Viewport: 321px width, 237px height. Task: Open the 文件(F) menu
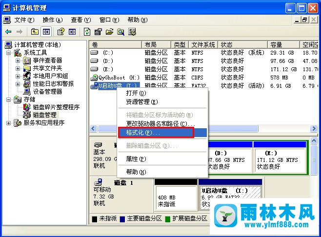coord(24,20)
